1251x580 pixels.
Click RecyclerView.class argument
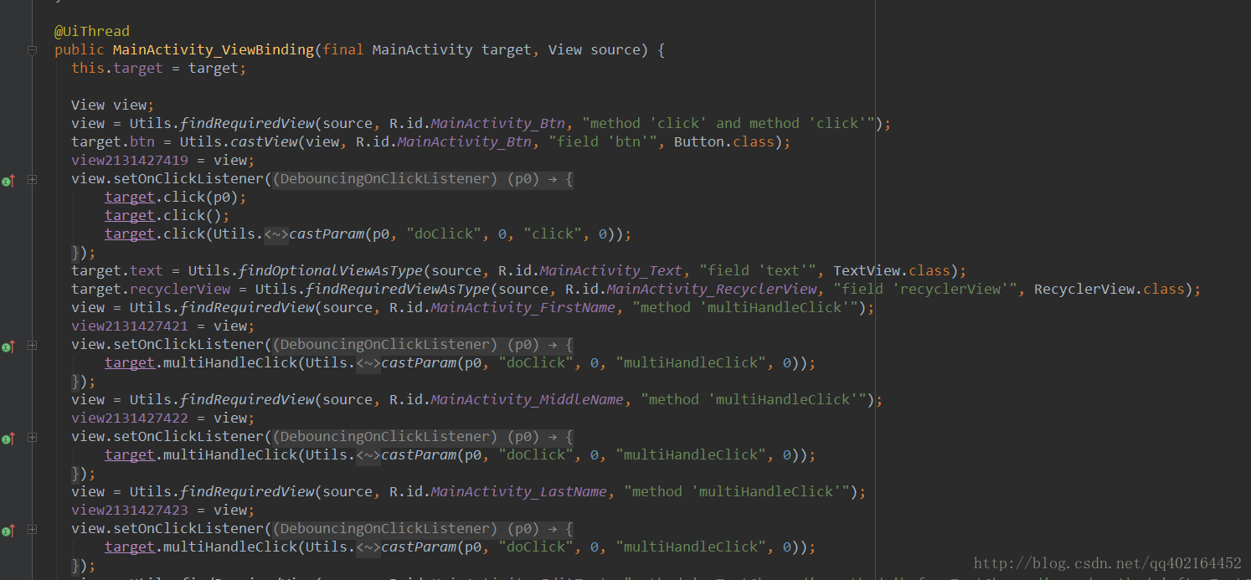(x=1109, y=290)
